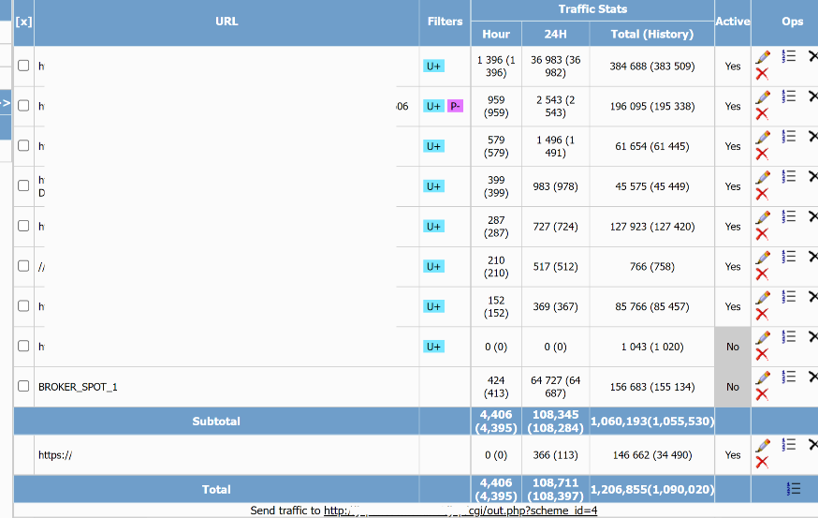
Task: Click the URL column header
Action: tap(226, 22)
